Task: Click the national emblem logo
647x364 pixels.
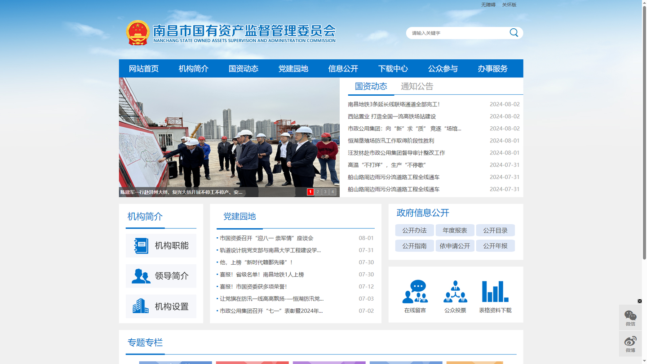Action: [138, 33]
